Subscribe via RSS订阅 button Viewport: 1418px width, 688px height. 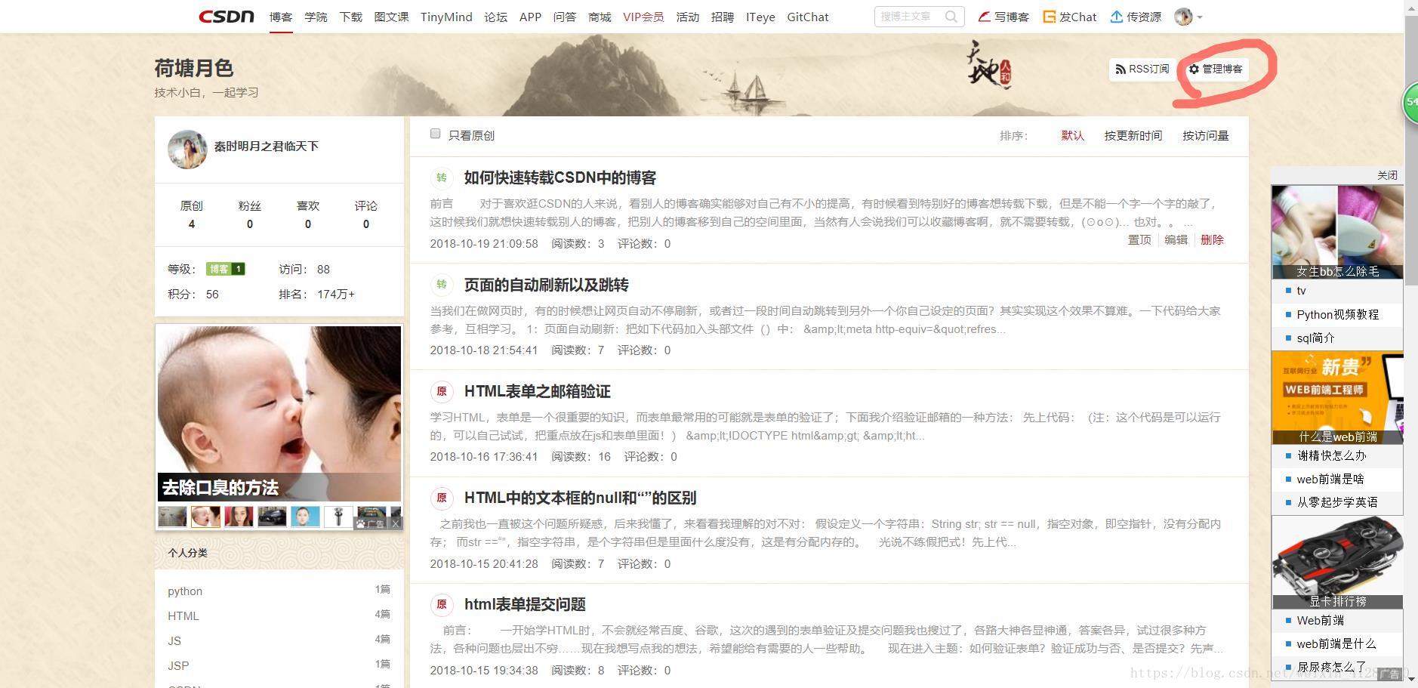1142,69
